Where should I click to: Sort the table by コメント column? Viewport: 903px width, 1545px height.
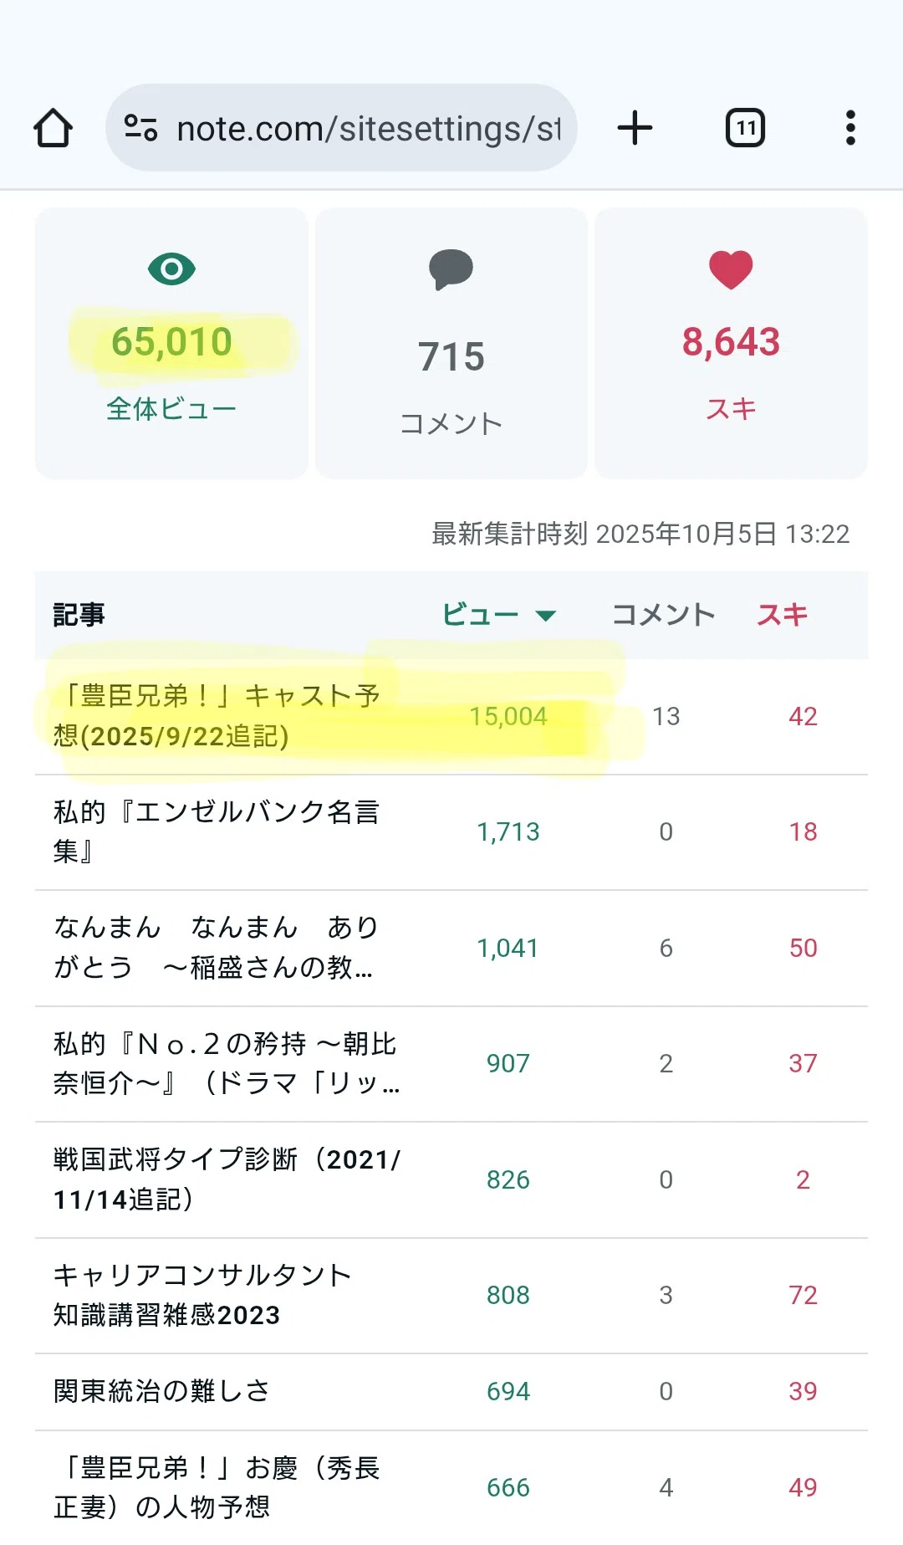click(x=664, y=615)
